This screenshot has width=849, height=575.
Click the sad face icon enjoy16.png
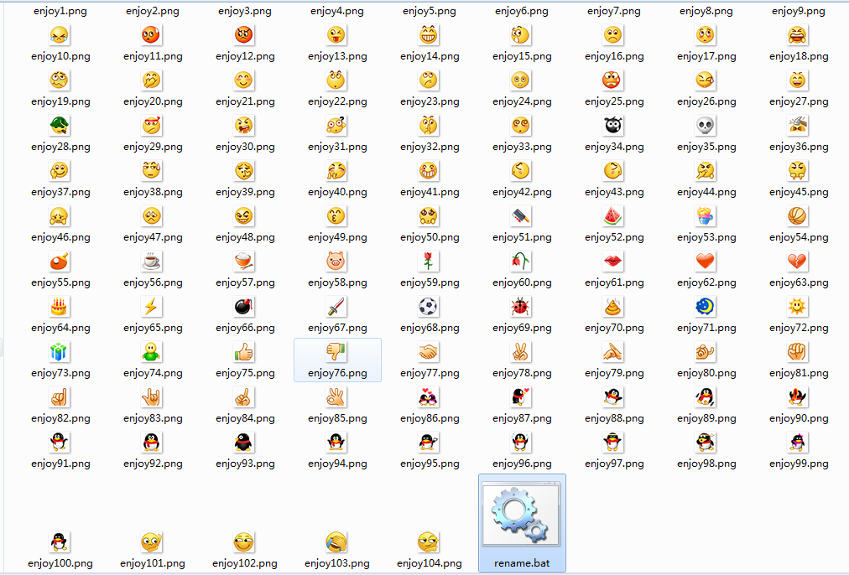point(612,35)
